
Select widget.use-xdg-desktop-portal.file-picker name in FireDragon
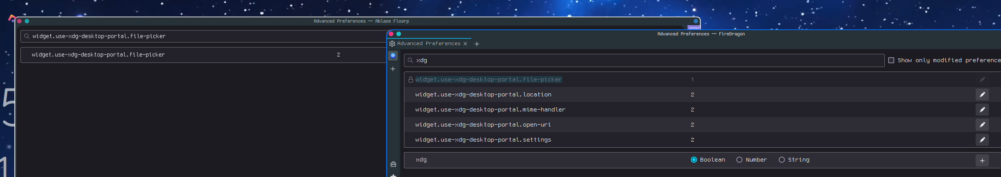tap(488, 79)
